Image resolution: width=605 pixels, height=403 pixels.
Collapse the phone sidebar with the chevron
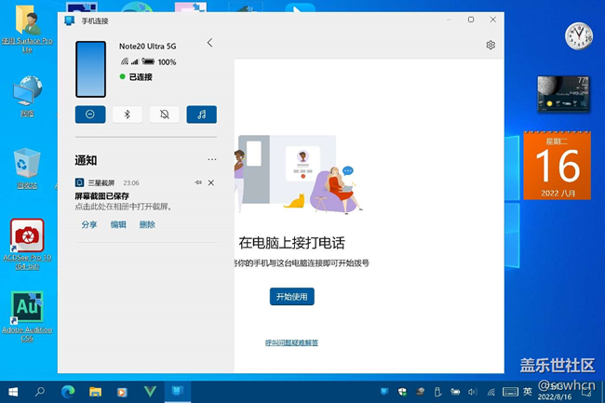point(209,43)
